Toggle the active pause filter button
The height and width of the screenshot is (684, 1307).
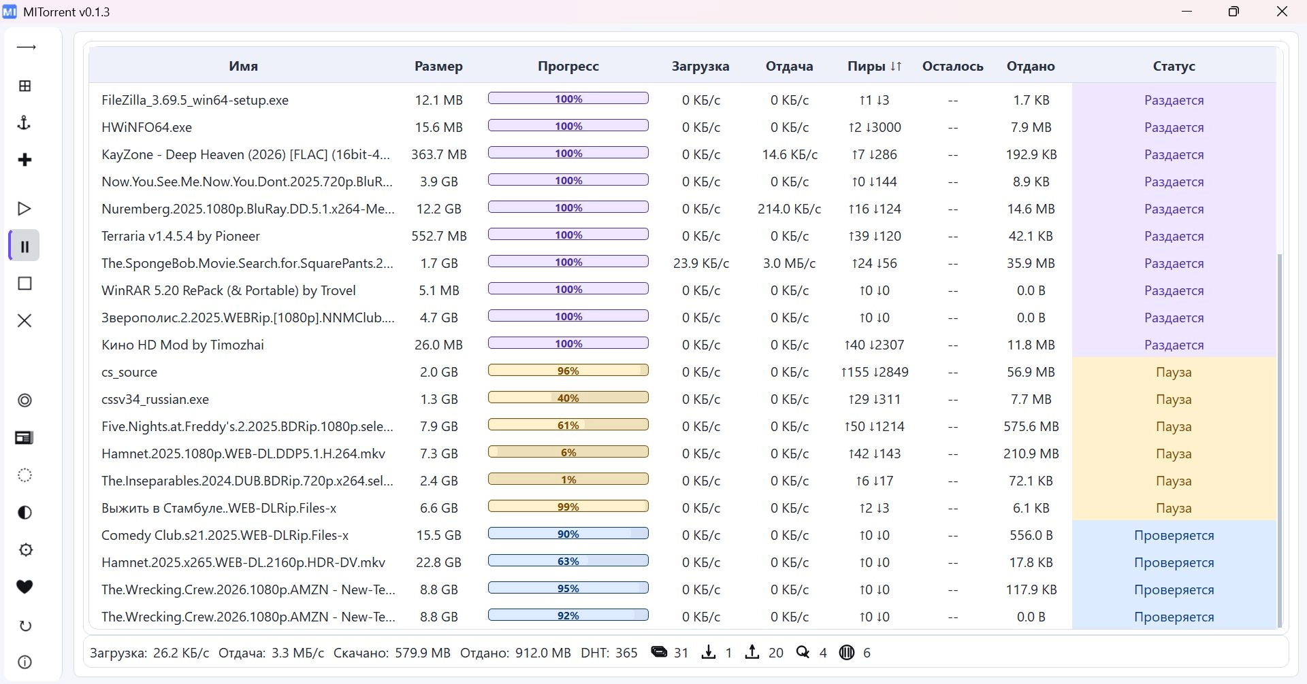tap(25, 246)
